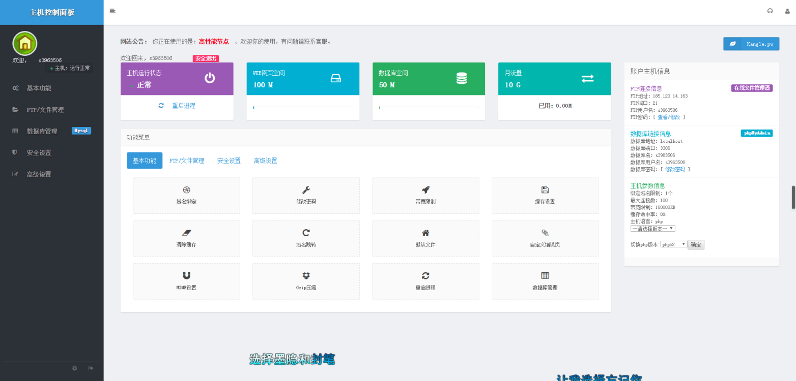This screenshot has width=796, height=381.
Task: Click the 主机：运行正常 status label
Action: pyautogui.click(x=70, y=68)
